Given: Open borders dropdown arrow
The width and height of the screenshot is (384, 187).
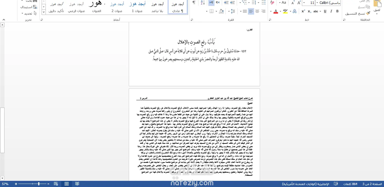Looking at the screenshot, I should click(x=207, y=11).
